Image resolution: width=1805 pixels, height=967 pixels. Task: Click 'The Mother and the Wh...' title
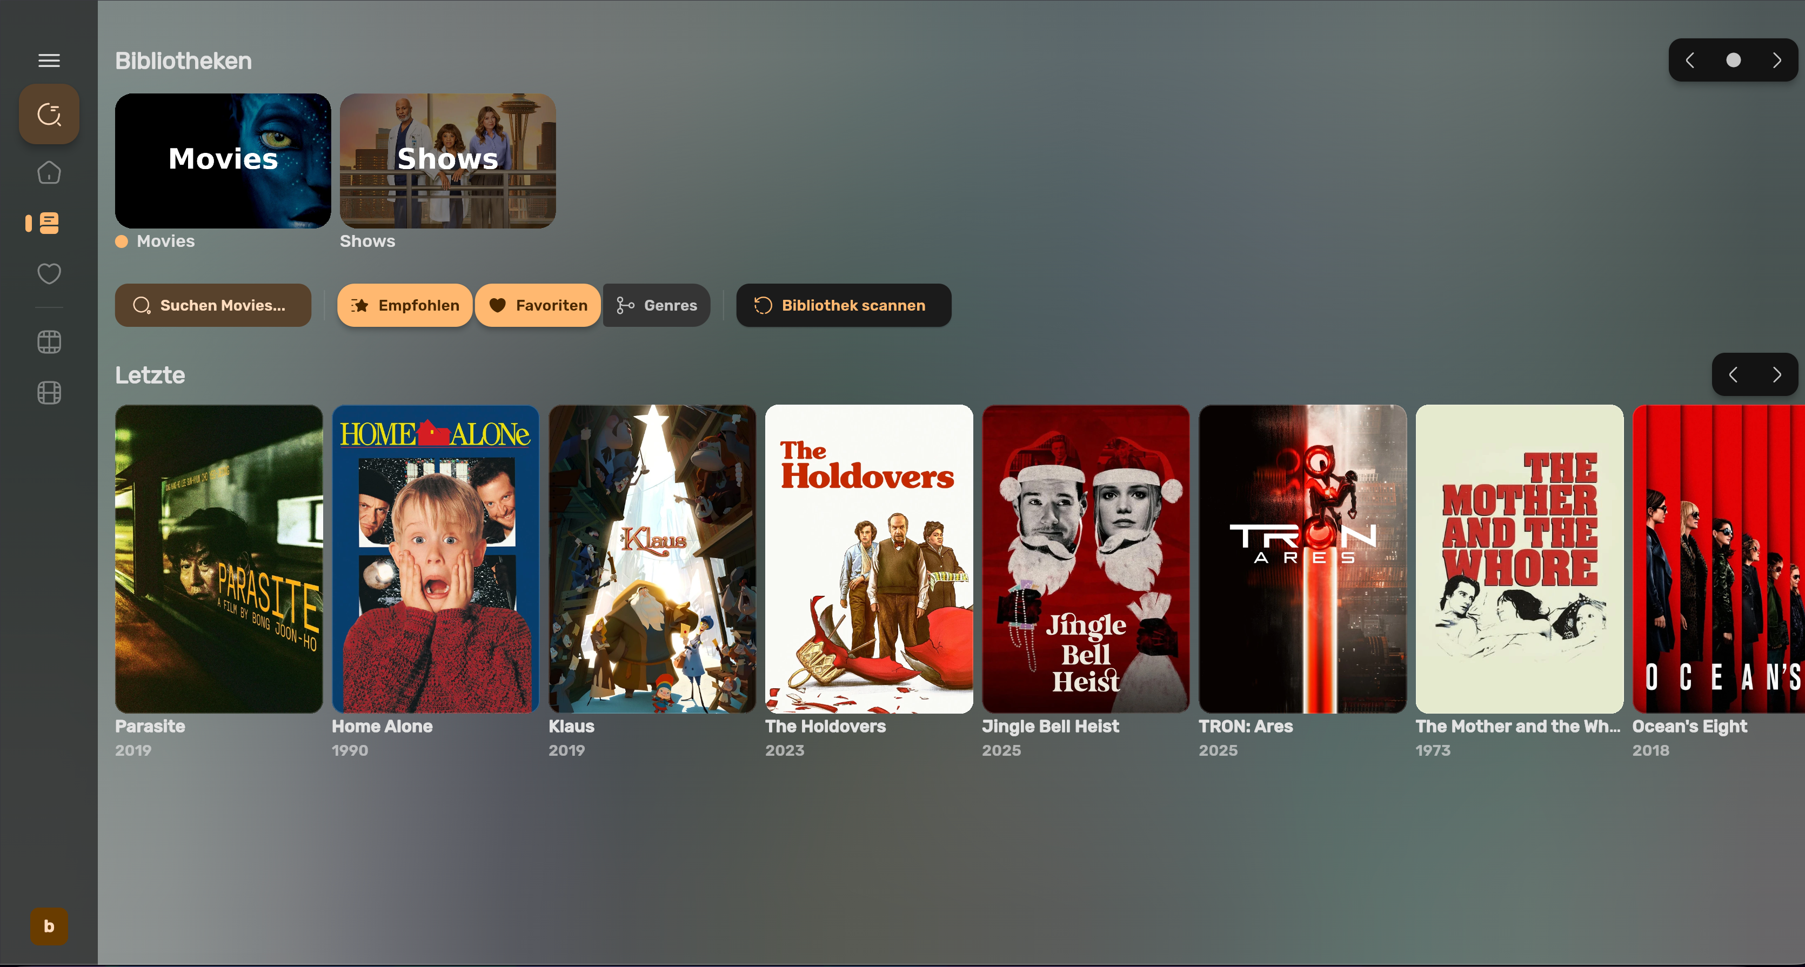(1517, 726)
